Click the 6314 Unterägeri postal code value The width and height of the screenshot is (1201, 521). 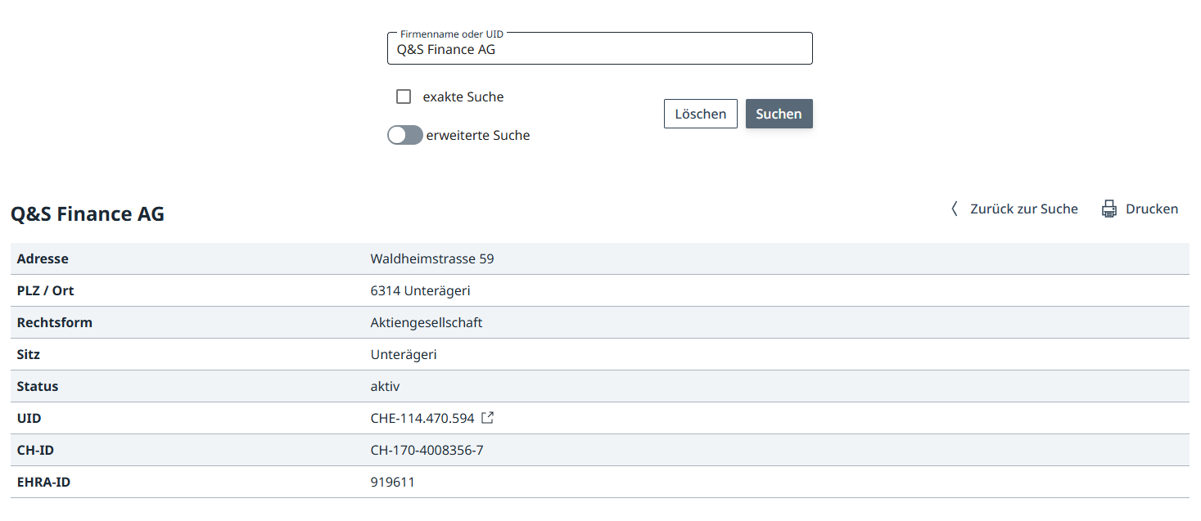coord(420,290)
